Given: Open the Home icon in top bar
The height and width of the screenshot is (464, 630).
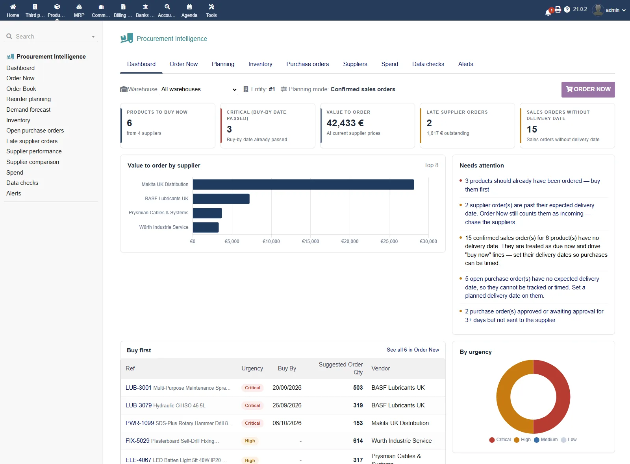Looking at the screenshot, I should 13,7.
